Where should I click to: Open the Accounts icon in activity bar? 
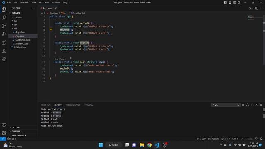tap(4, 125)
